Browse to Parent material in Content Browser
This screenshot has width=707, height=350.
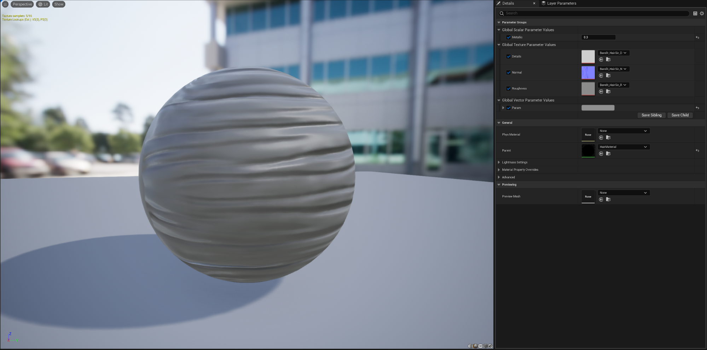(x=608, y=154)
